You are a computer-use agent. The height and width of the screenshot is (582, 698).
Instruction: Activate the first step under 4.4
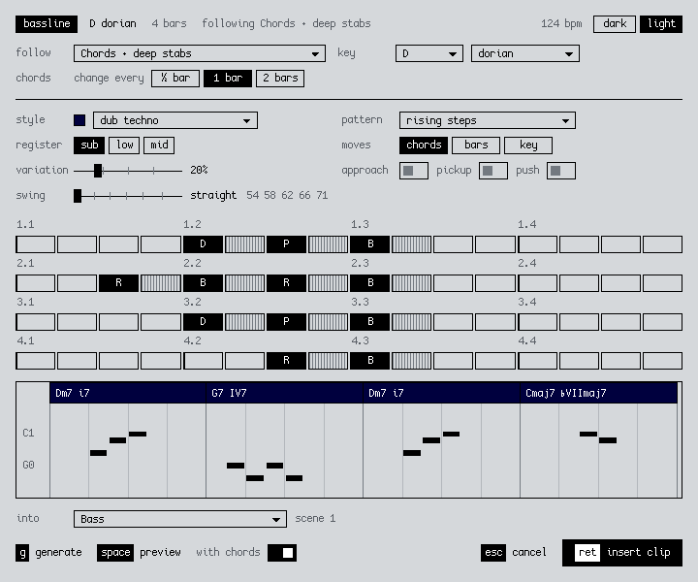(x=537, y=360)
